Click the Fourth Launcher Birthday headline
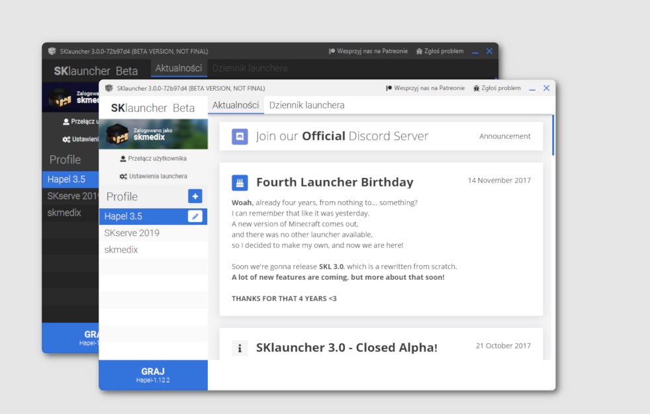This screenshot has width=650, height=414. coord(334,182)
